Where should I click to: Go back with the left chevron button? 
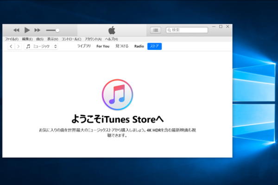tap(11, 46)
